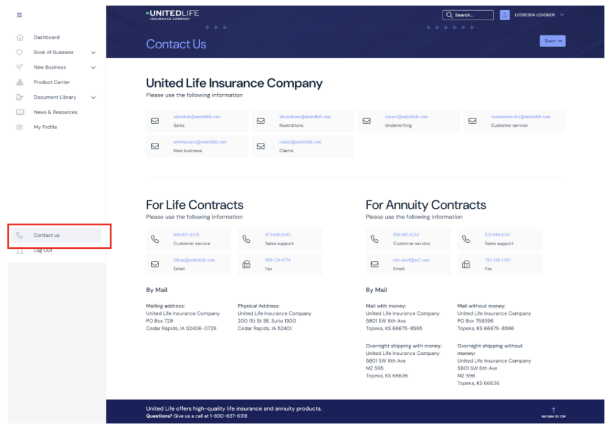Click the claims@unitedlife.com email link
The height and width of the screenshot is (428, 610).
(300, 142)
